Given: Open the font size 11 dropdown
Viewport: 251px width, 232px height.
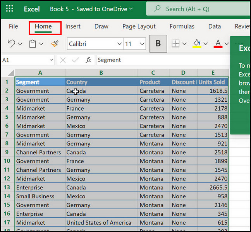Looking at the screenshot, I should (x=142, y=44).
